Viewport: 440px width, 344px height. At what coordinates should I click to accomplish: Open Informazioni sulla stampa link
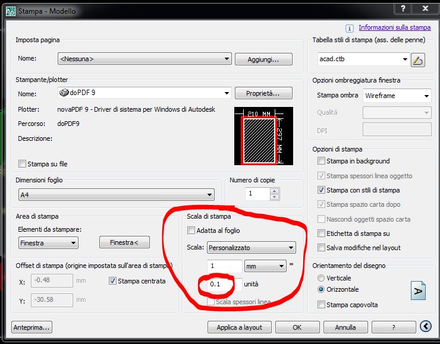pos(394,27)
